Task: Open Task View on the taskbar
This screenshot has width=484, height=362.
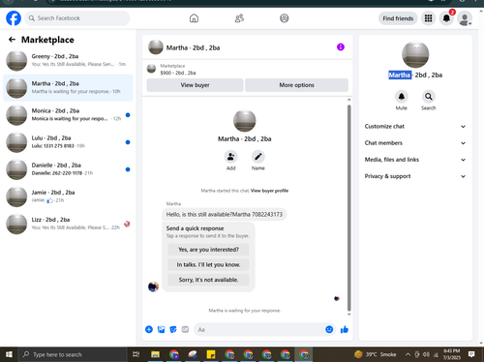Action: click(x=136, y=354)
